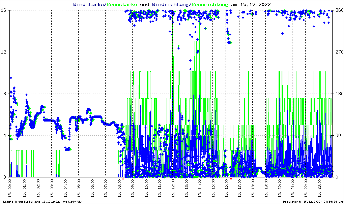This screenshot has height=204, width=344.
Task: Click the time label '15. 09:00'
Action: [x=133, y=188]
